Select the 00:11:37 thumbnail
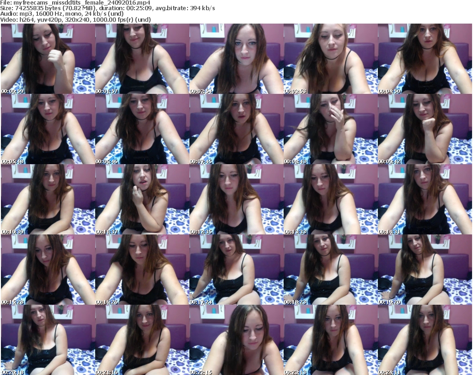Viewport: 473px width, 375px height. [142, 199]
